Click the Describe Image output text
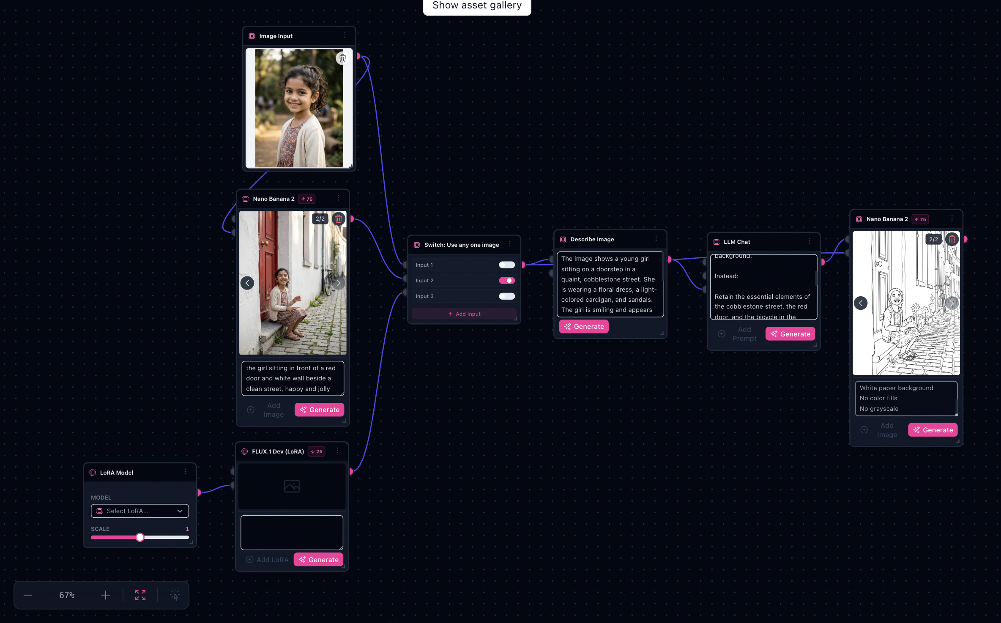The image size is (1001, 623). point(610,284)
